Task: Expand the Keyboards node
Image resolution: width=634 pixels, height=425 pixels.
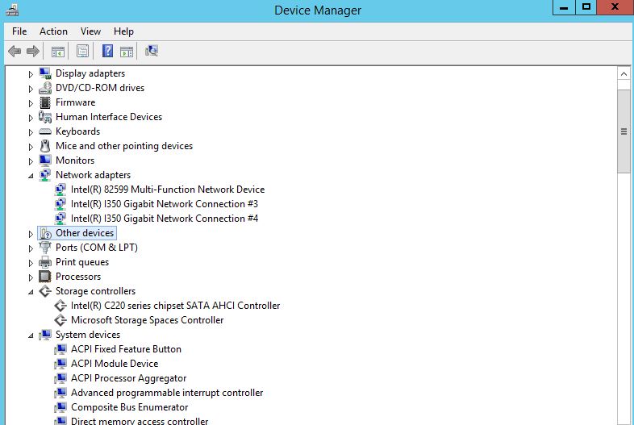Action: click(x=31, y=132)
